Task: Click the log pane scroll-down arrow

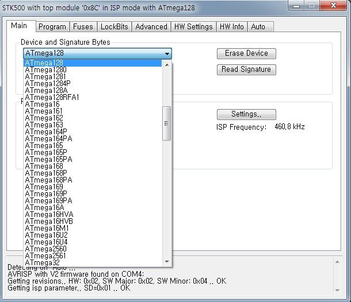Action: (x=337, y=291)
